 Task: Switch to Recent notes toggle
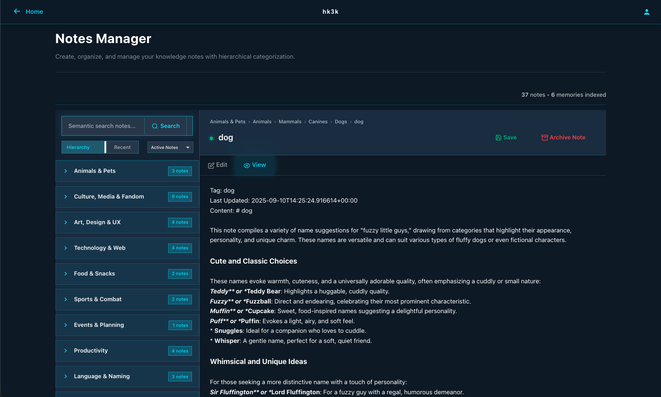point(122,147)
